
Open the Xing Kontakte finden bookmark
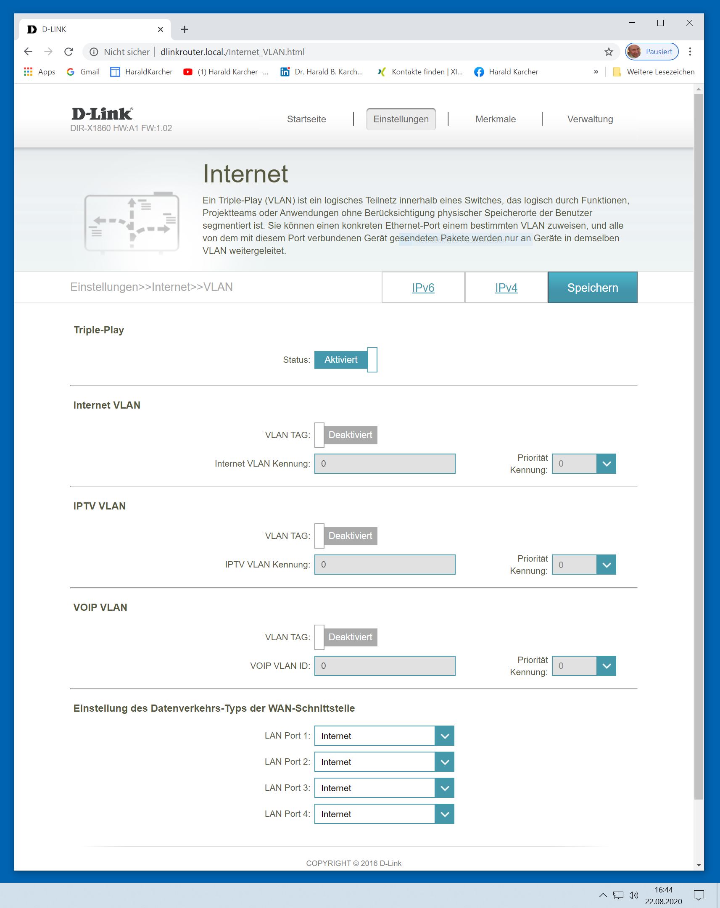tap(420, 72)
